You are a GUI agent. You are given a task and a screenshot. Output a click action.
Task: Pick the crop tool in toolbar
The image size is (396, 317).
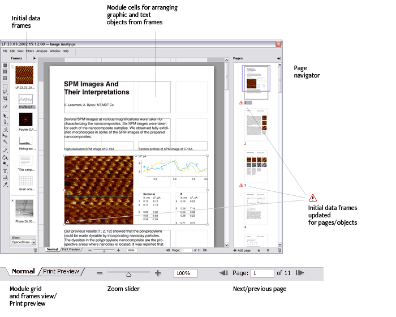pos(5,98)
